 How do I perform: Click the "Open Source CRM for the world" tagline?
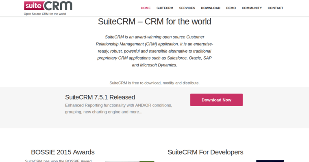tap(45, 14)
